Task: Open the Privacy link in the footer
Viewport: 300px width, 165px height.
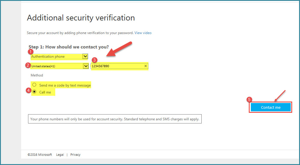Action: pos(76,155)
